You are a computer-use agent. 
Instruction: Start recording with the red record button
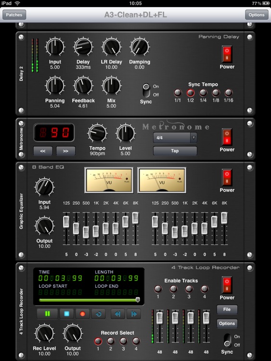coord(82,314)
